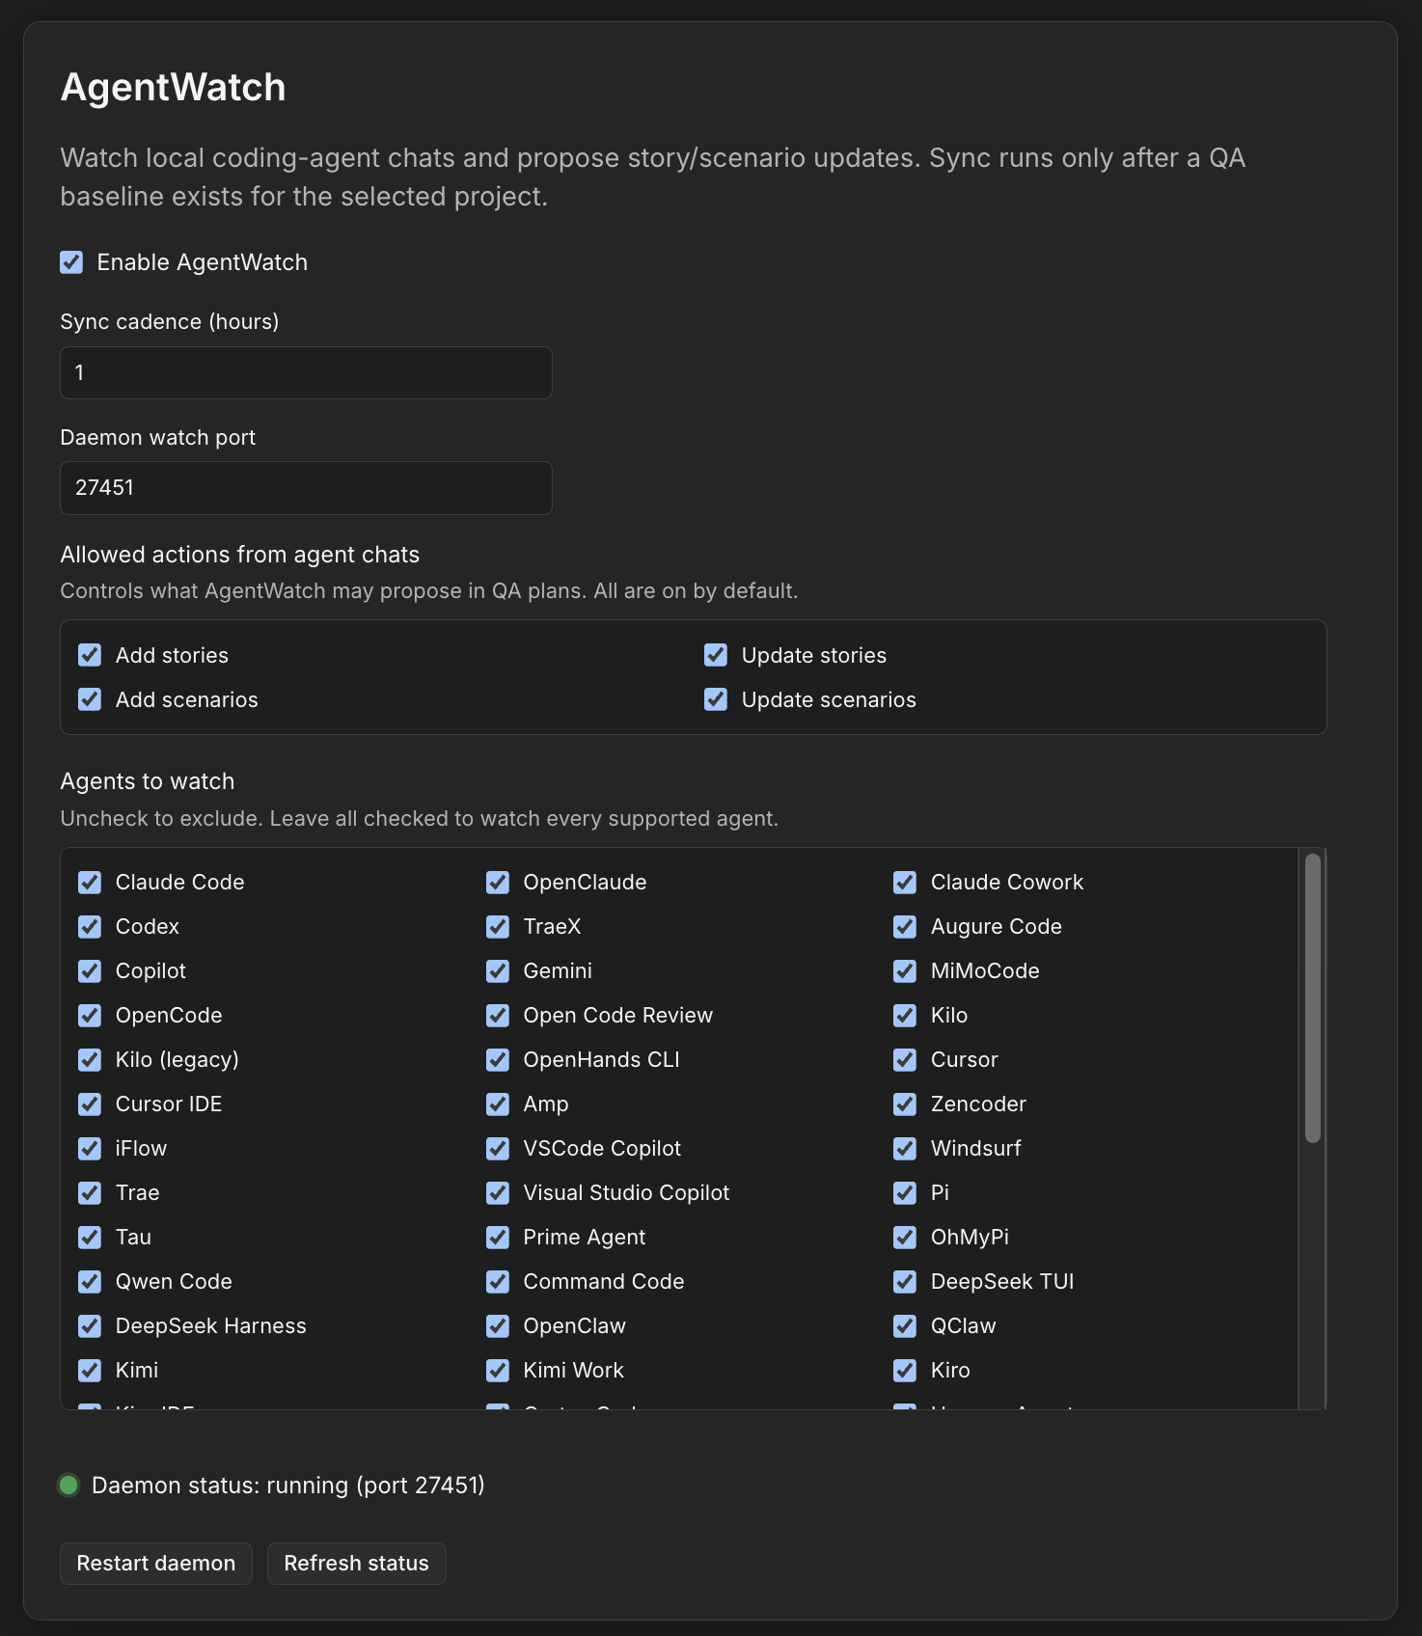Exclude the Amp agent

pyautogui.click(x=498, y=1104)
